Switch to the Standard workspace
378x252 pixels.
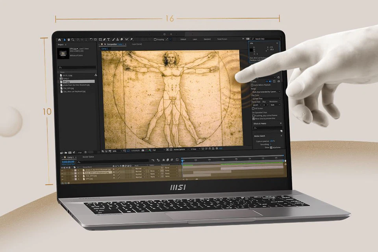pyautogui.click(x=207, y=39)
